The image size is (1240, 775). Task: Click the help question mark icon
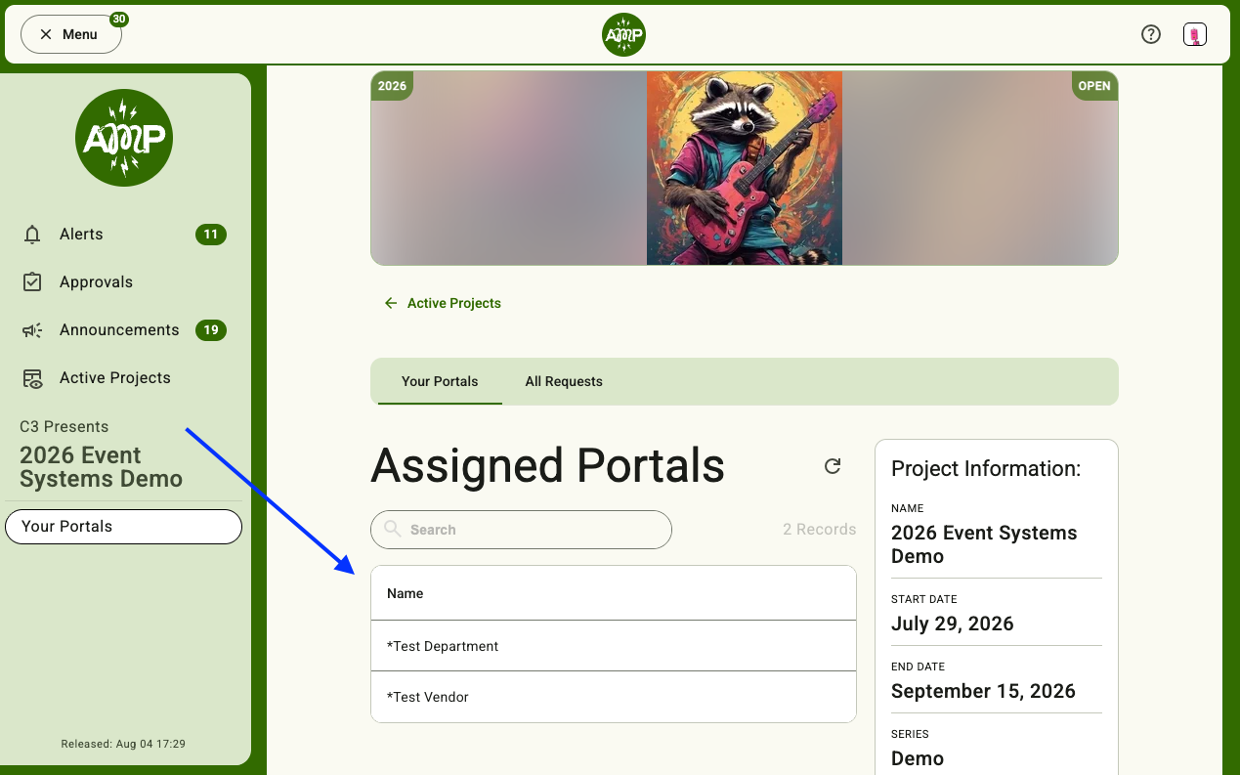(1151, 34)
